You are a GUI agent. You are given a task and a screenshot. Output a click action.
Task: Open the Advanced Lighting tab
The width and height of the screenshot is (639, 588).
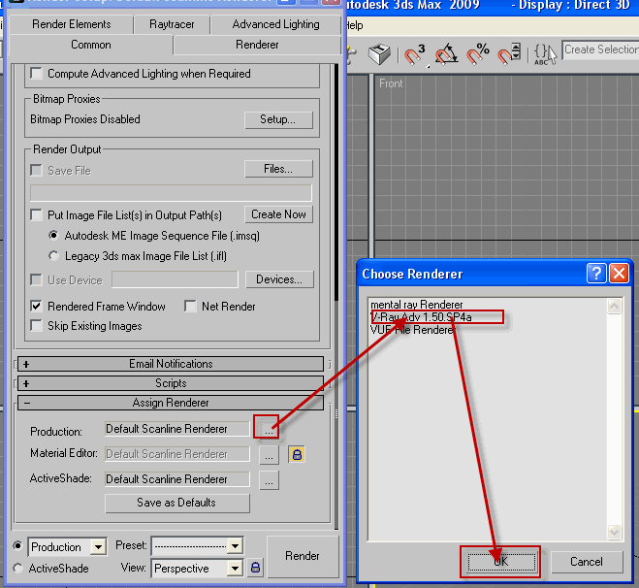tap(275, 24)
